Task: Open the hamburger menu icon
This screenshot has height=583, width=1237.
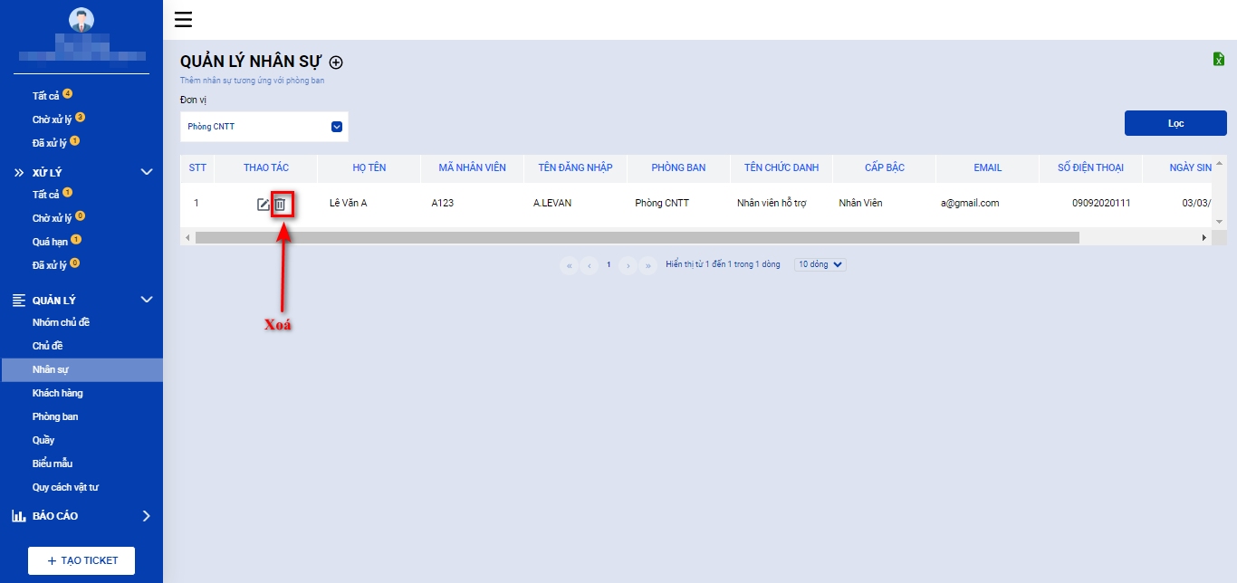Action: pos(183,20)
